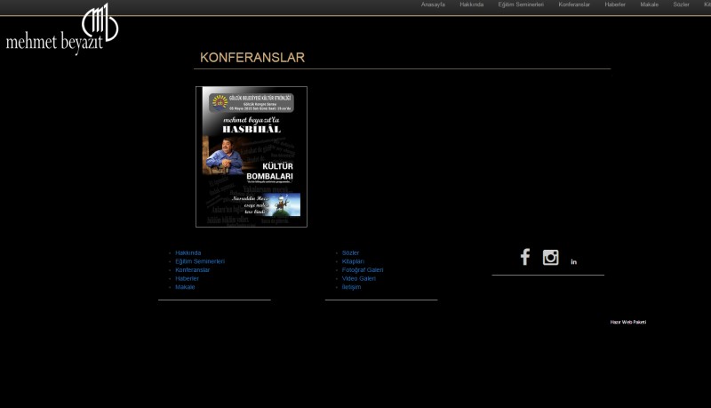Follow the footer Haberler link
This screenshot has width=711, height=408.
point(188,279)
